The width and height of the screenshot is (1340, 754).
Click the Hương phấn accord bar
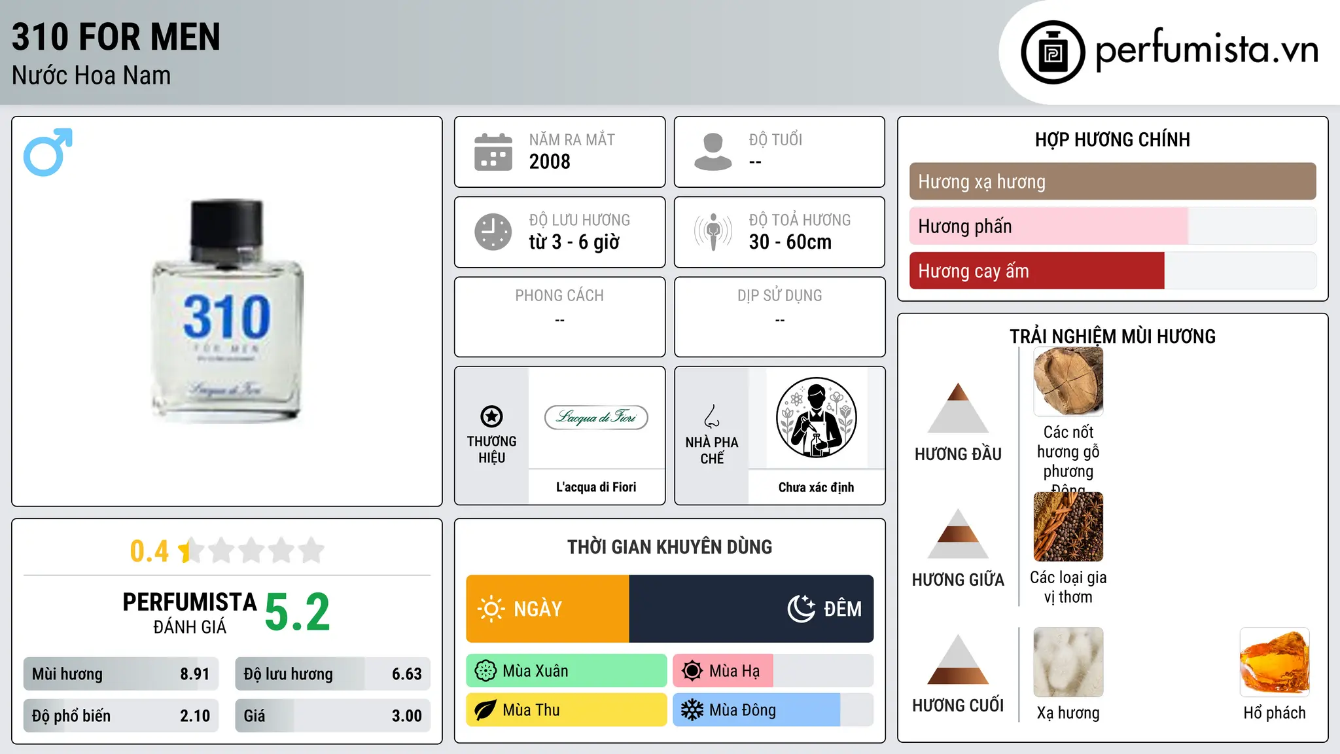pos(1112,226)
